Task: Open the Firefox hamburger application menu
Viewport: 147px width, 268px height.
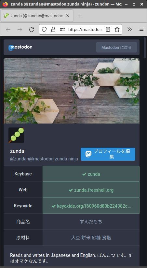Action: [141, 29]
